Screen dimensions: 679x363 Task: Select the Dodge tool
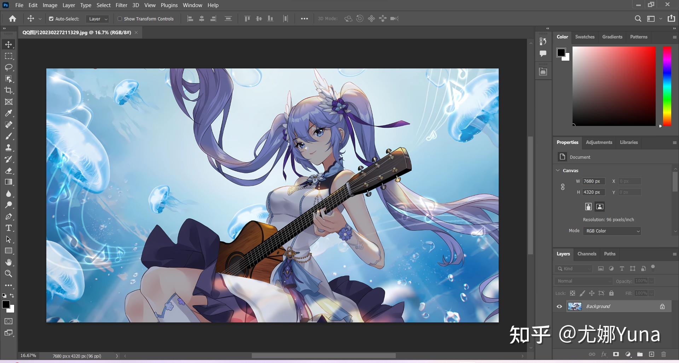8,205
